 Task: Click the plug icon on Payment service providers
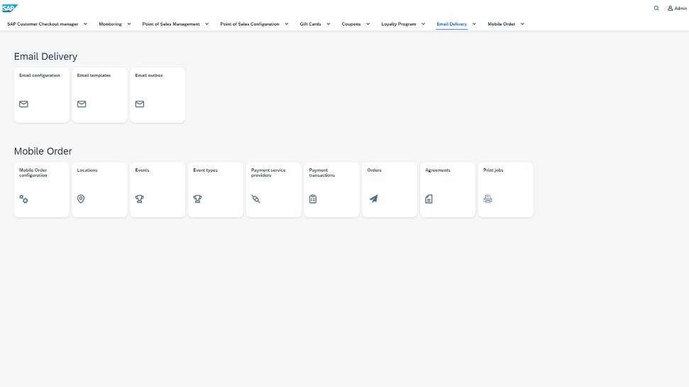pos(255,200)
